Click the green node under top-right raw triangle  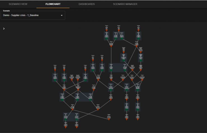(x=138, y=39)
